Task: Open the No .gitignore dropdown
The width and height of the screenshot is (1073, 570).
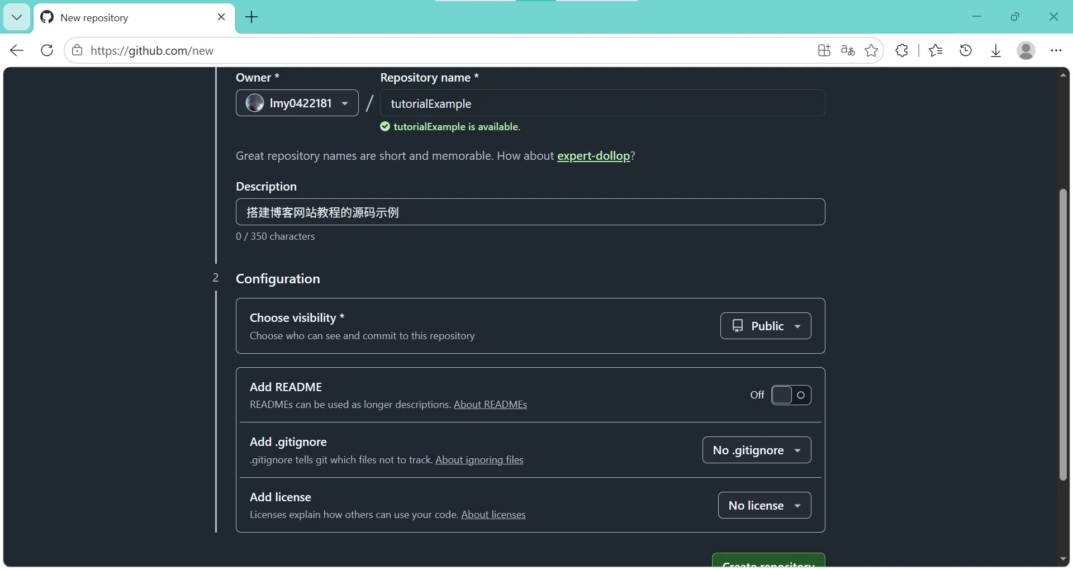Action: (757, 450)
